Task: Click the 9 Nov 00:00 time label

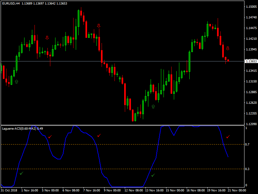Action: pos(112,190)
